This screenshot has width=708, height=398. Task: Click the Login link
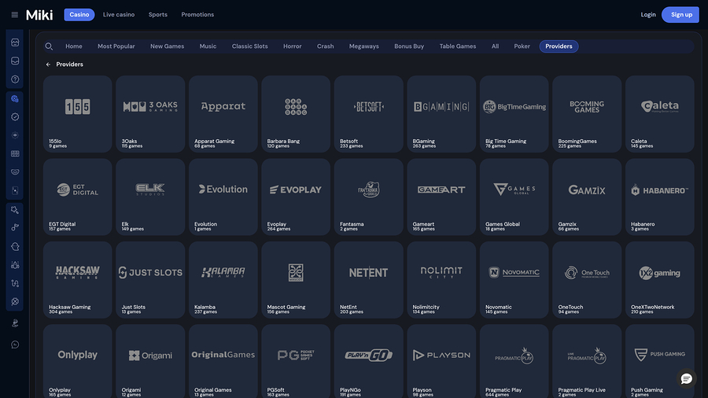pos(648,14)
